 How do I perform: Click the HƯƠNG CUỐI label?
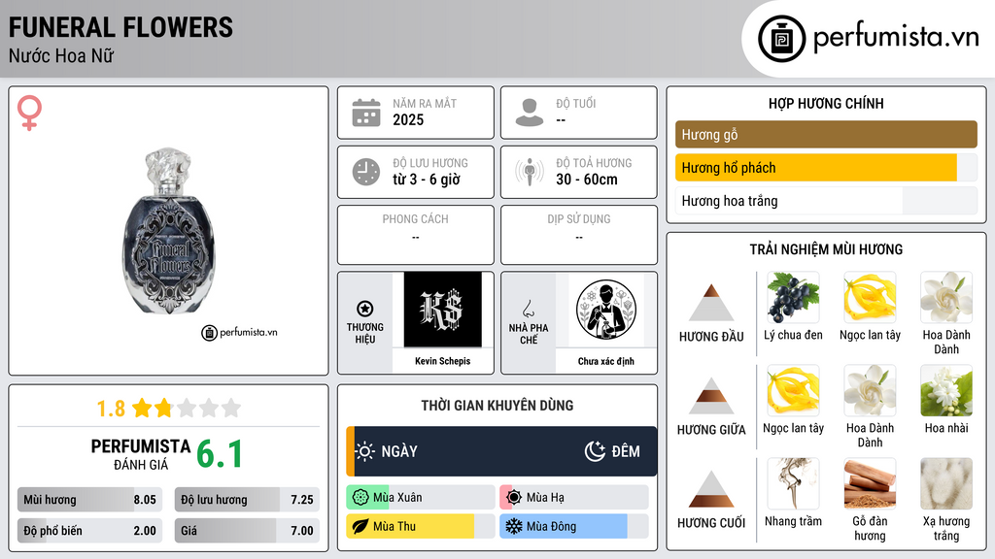[711, 523]
